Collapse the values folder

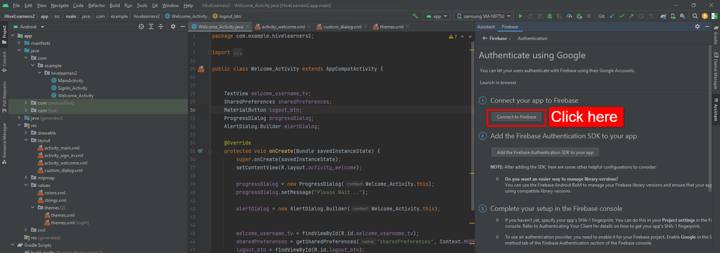tap(26, 185)
